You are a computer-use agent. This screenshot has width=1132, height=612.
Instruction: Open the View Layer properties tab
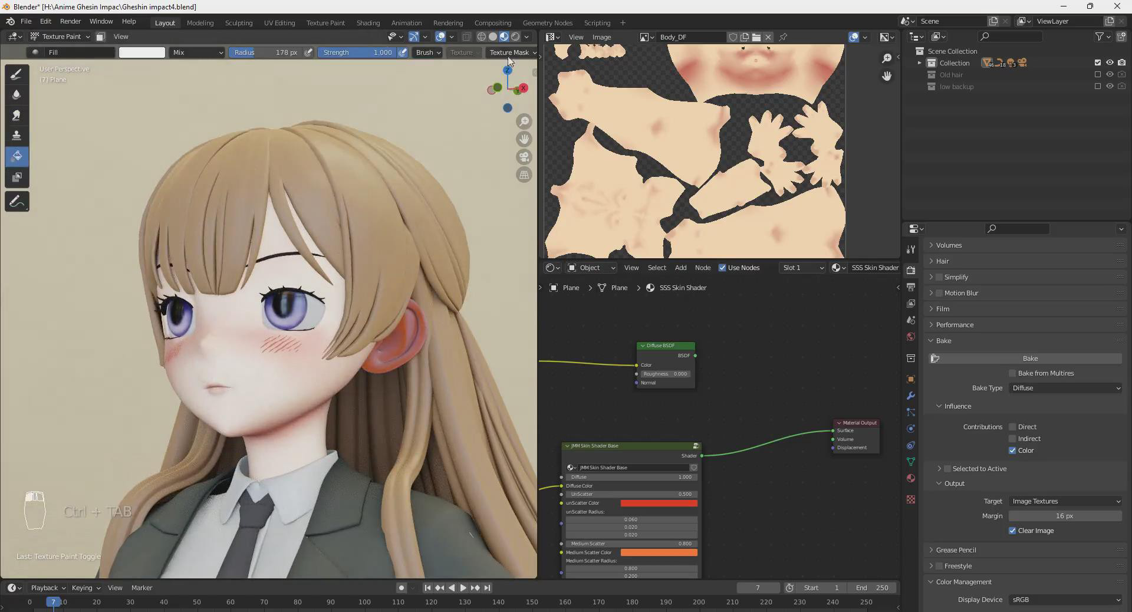coord(911,303)
